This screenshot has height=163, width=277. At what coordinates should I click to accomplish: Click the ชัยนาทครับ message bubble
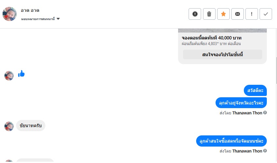(x=31, y=126)
